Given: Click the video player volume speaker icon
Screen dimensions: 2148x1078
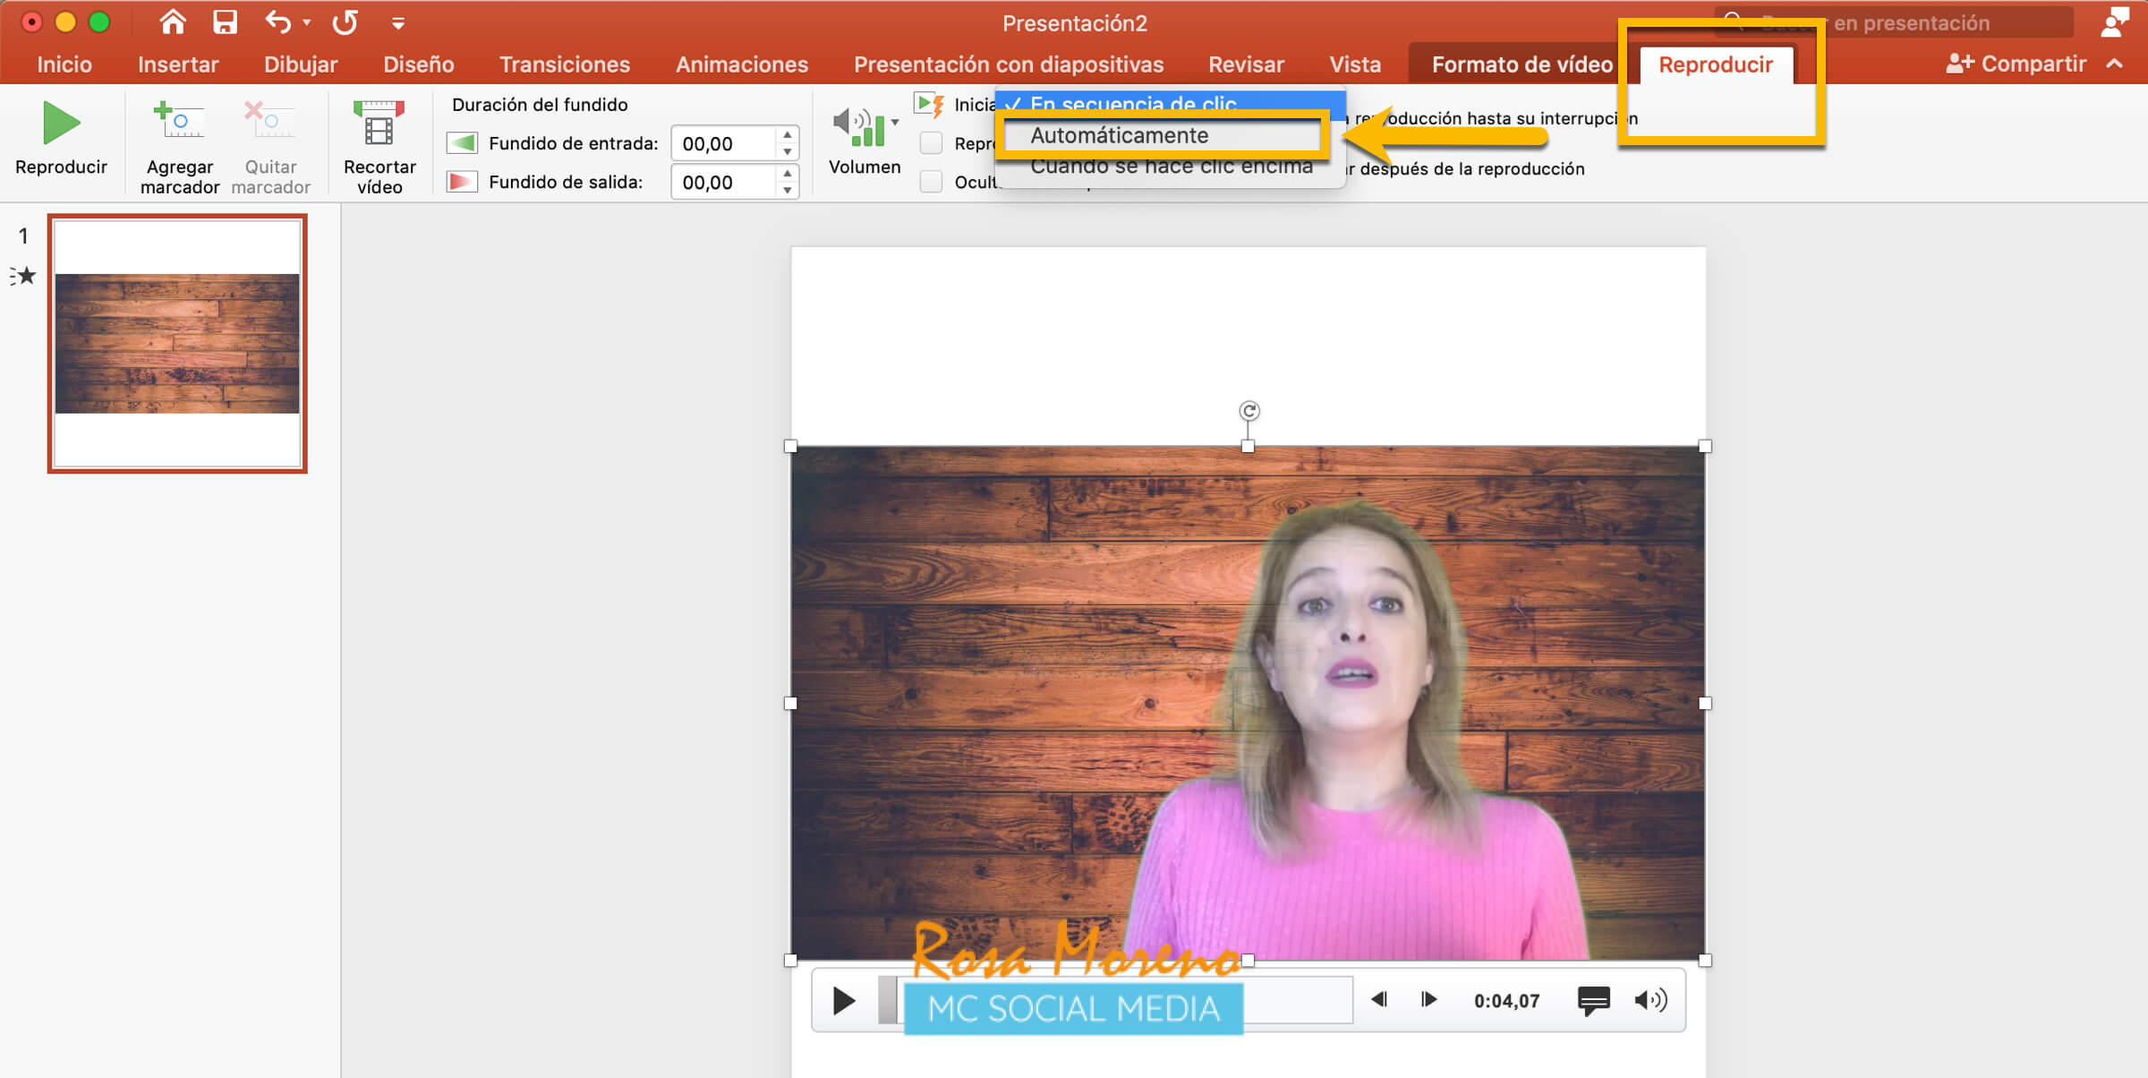Looking at the screenshot, I should pyautogui.click(x=1650, y=1000).
